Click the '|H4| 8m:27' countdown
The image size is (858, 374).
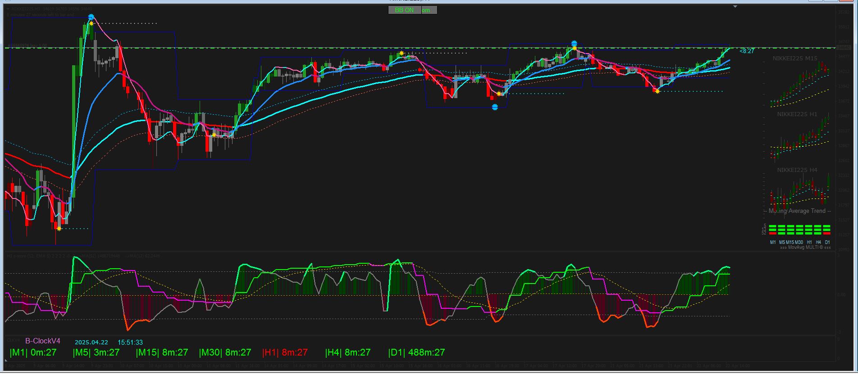pyautogui.click(x=348, y=353)
